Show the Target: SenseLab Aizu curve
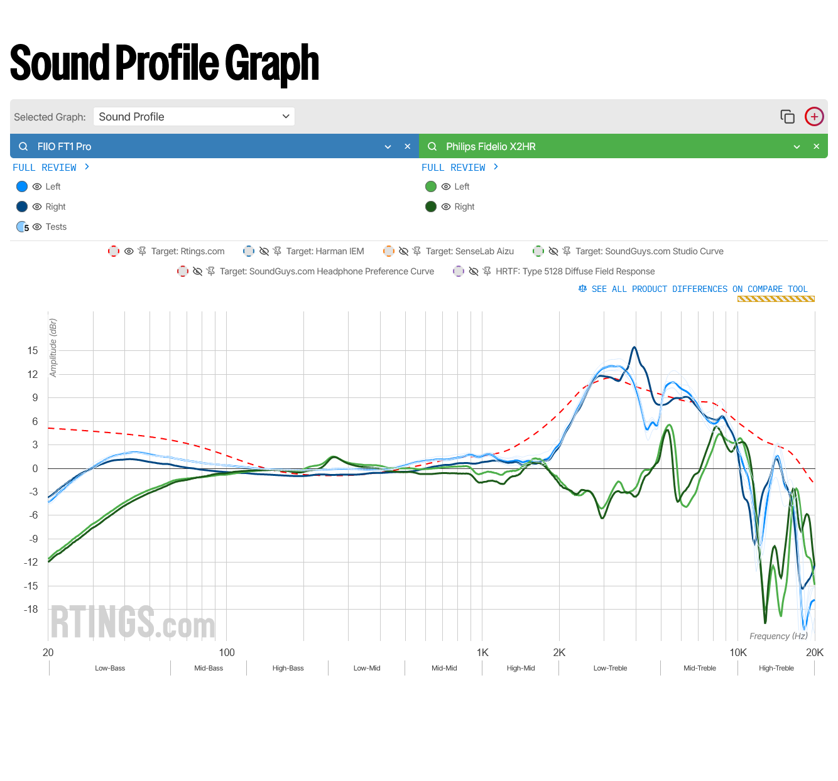 [x=403, y=251]
